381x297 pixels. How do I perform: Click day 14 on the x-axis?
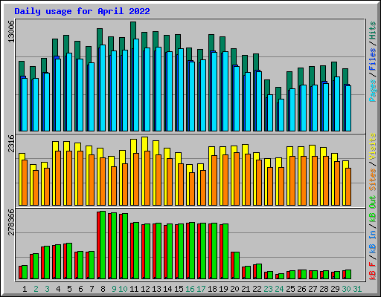tap(167, 289)
